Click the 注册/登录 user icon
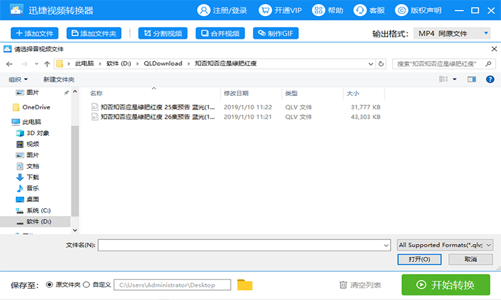This screenshot has height=300, width=501. tap(204, 10)
